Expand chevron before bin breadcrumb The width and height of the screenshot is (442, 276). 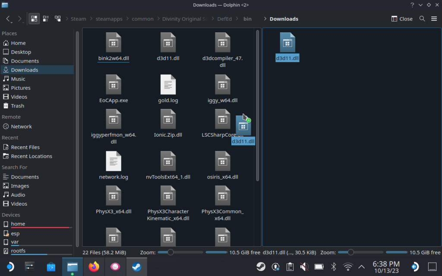click(x=237, y=19)
